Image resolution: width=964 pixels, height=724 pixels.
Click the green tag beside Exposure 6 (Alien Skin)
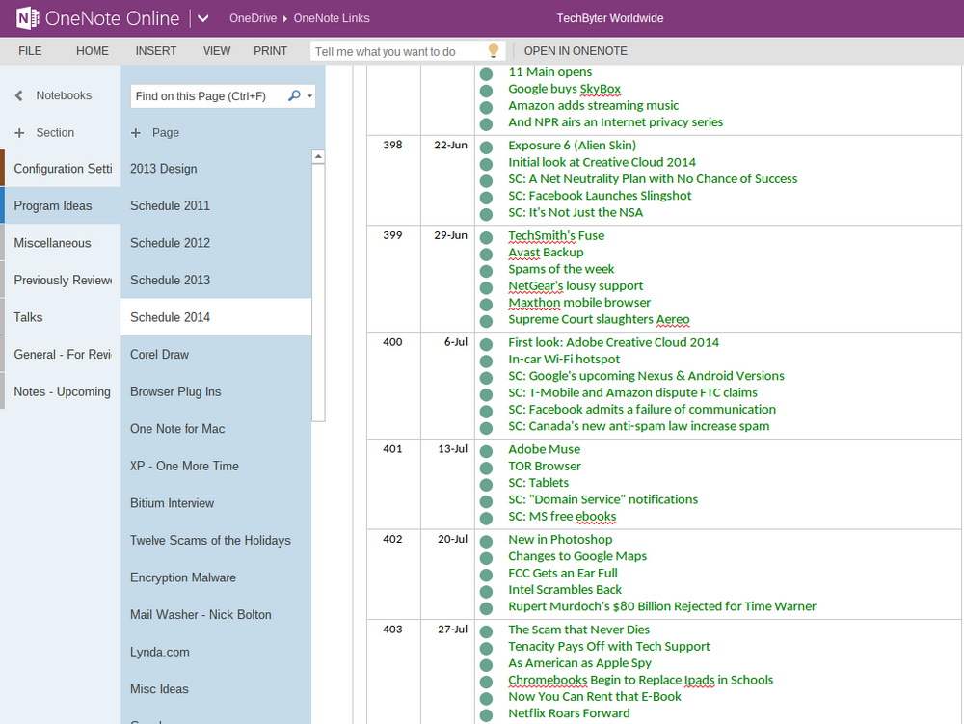486,147
